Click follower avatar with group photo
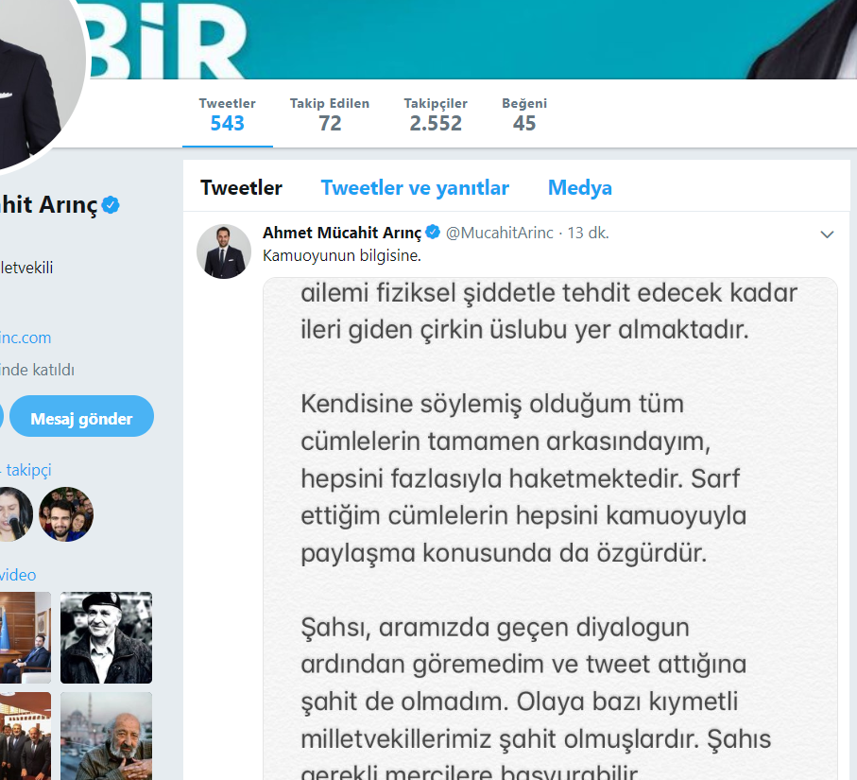This screenshot has width=857, height=780. (x=66, y=514)
